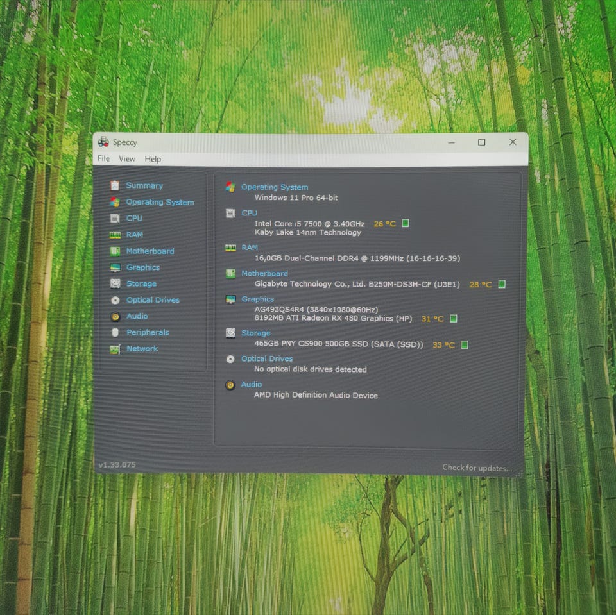This screenshot has width=616, height=615.
Task: Click the Optical Drives heading link in summary
Action: 267,358
